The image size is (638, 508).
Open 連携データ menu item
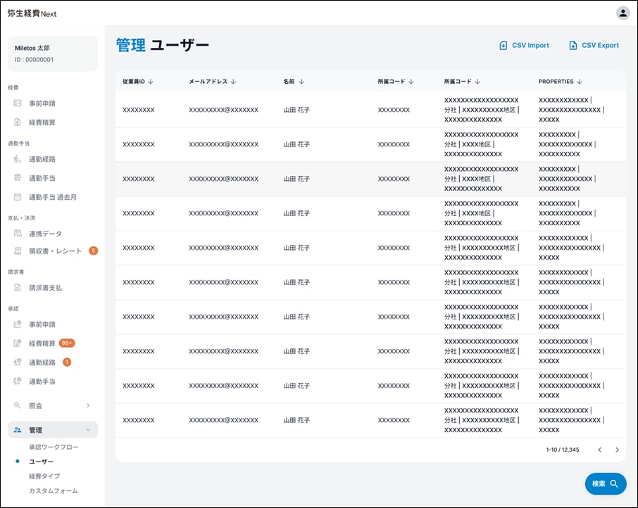pyautogui.click(x=45, y=234)
